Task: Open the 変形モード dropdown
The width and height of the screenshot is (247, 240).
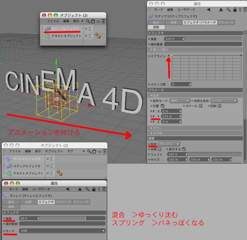Action: pyautogui.click(x=180, y=101)
